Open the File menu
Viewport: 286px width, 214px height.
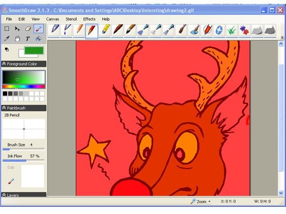point(9,19)
